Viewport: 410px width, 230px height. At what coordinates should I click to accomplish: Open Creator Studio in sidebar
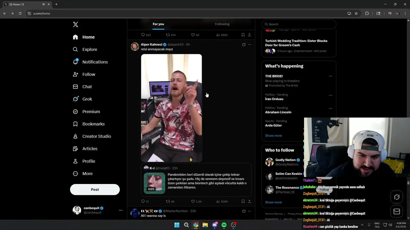click(x=92, y=136)
